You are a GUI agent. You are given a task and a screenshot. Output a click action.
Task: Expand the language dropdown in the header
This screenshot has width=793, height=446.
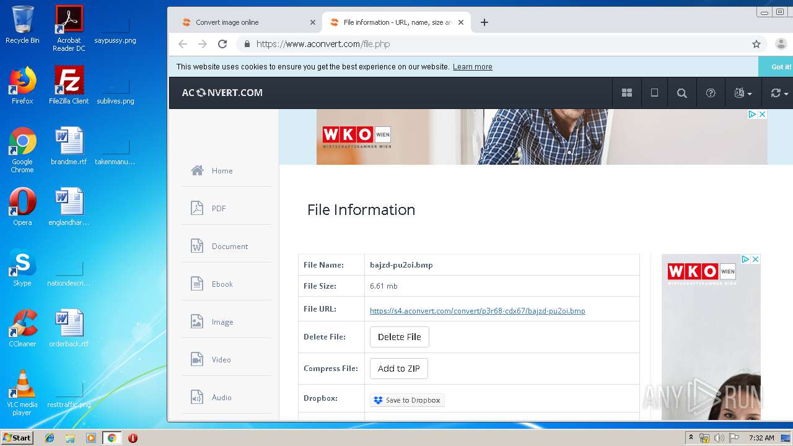(x=742, y=93)
